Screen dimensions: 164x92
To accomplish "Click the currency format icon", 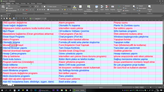I will click(65, 10).
